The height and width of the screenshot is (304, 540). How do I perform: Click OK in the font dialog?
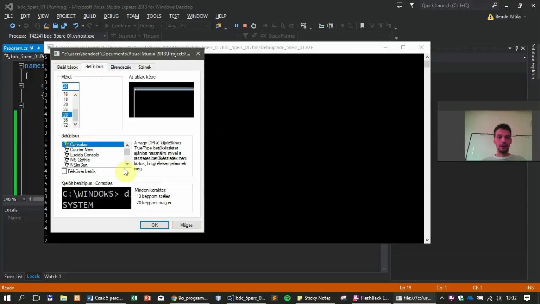click(154, 225)
